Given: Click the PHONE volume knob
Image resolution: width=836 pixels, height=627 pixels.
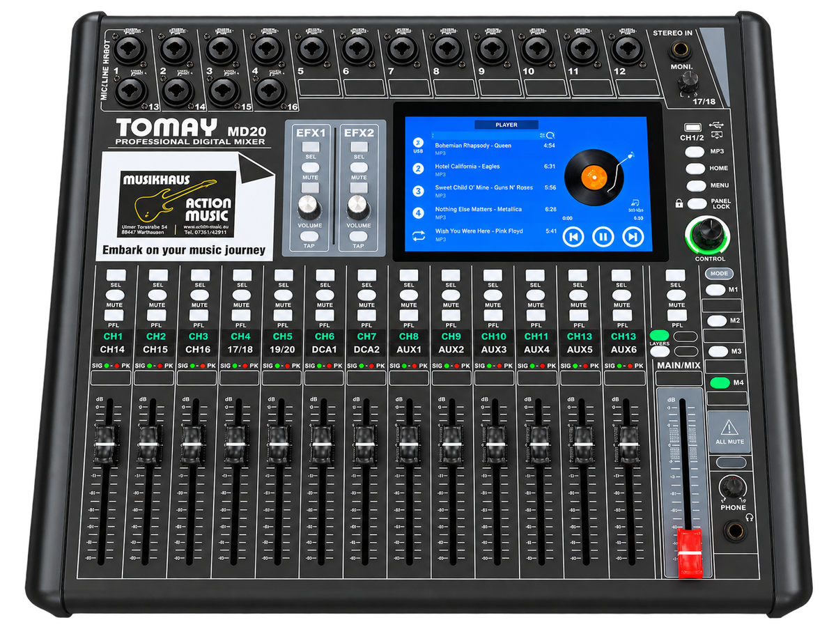Looking at the screenshot, I should coord(733,487).
